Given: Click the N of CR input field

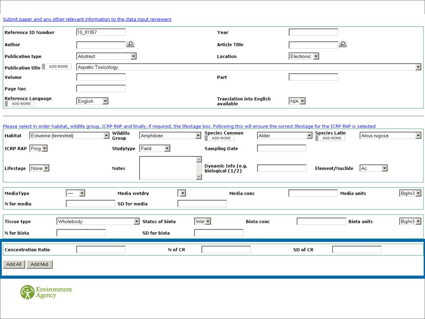Looking at the screenshot, I should (226, 249).
